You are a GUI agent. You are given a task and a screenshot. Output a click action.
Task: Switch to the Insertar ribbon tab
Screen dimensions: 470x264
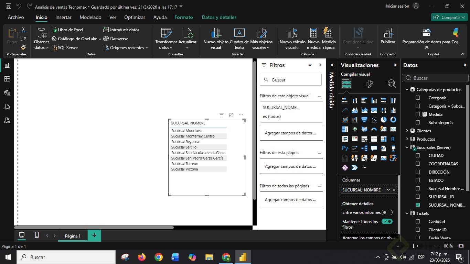click(63, 17)
